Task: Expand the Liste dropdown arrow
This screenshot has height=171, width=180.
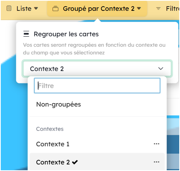Action: (36, 8)
